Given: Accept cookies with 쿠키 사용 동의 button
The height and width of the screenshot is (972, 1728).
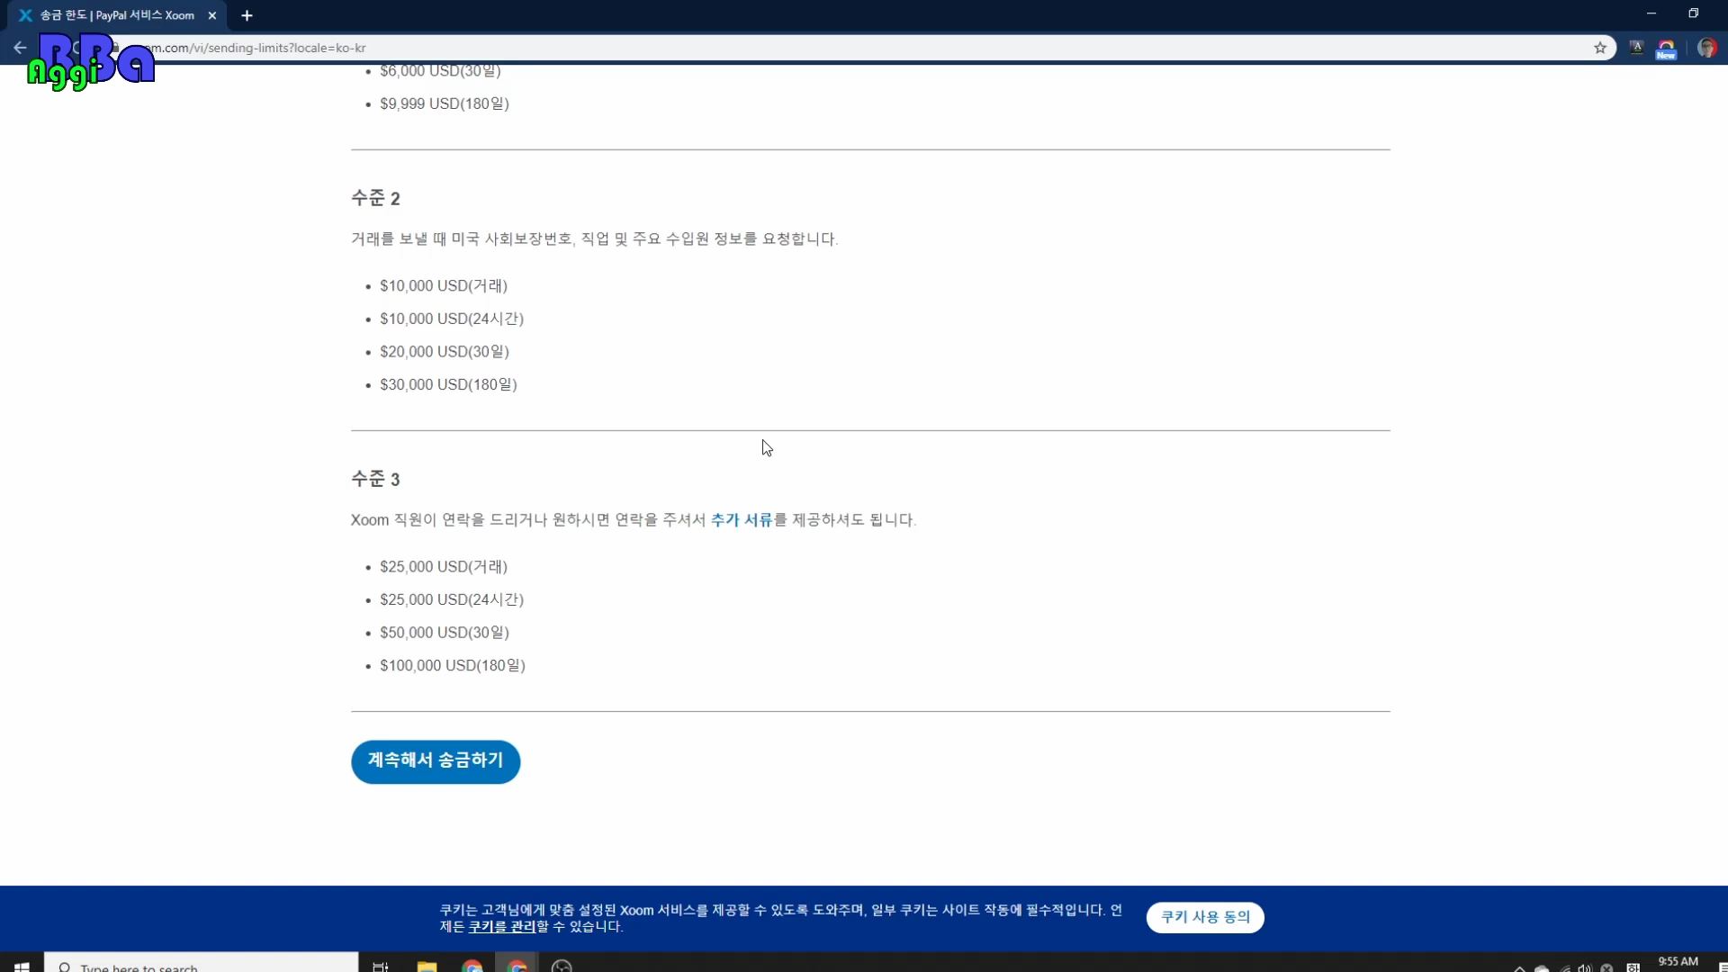Looking at the screenshot, I should pos(1204,917).
